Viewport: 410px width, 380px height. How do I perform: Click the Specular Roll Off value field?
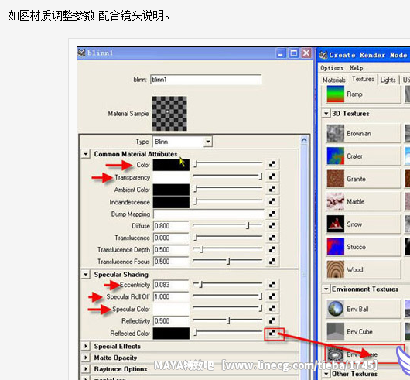[x=171, y=296]
